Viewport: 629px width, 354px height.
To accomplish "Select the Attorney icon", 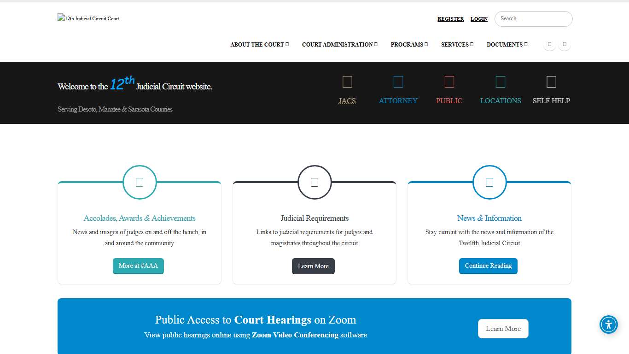I will pos(398,81).
